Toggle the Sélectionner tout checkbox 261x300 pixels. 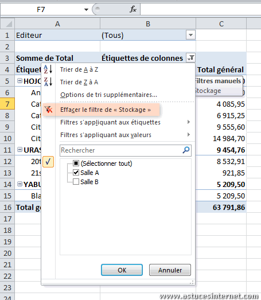76,163
